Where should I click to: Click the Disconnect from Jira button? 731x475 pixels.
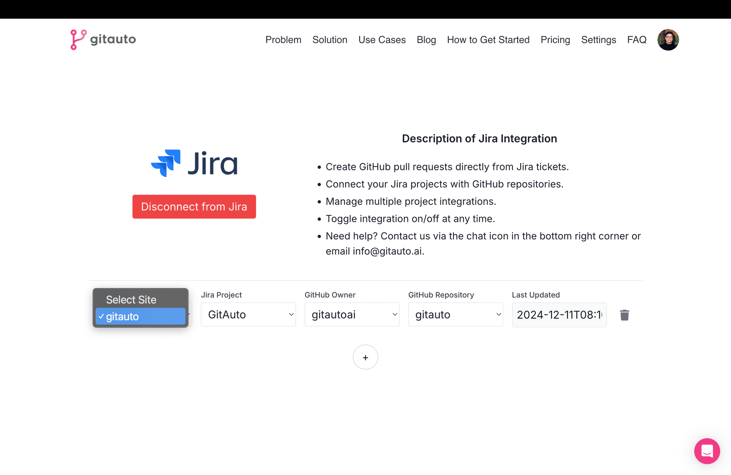coord(194,206)
